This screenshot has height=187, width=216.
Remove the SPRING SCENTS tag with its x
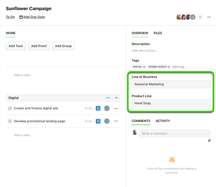(x=169, y=67)
